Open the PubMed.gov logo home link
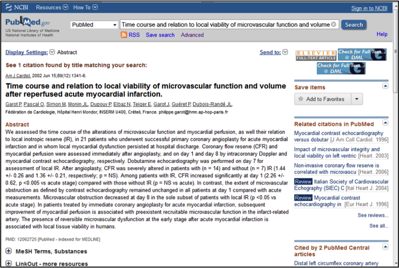 [x=27, y=22]
